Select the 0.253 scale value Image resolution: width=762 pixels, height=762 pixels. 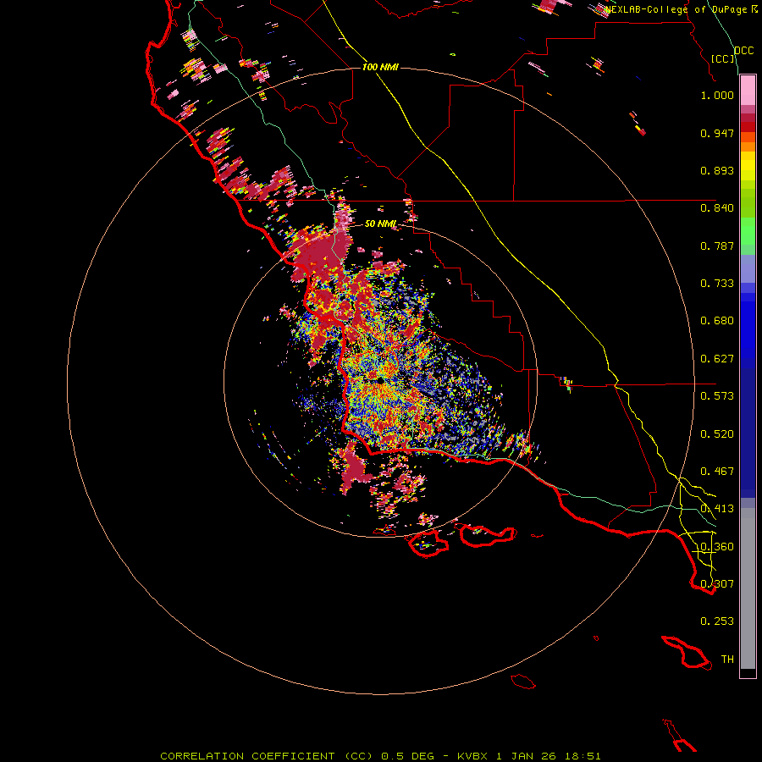pyautogui.click(x=717, y=621)
